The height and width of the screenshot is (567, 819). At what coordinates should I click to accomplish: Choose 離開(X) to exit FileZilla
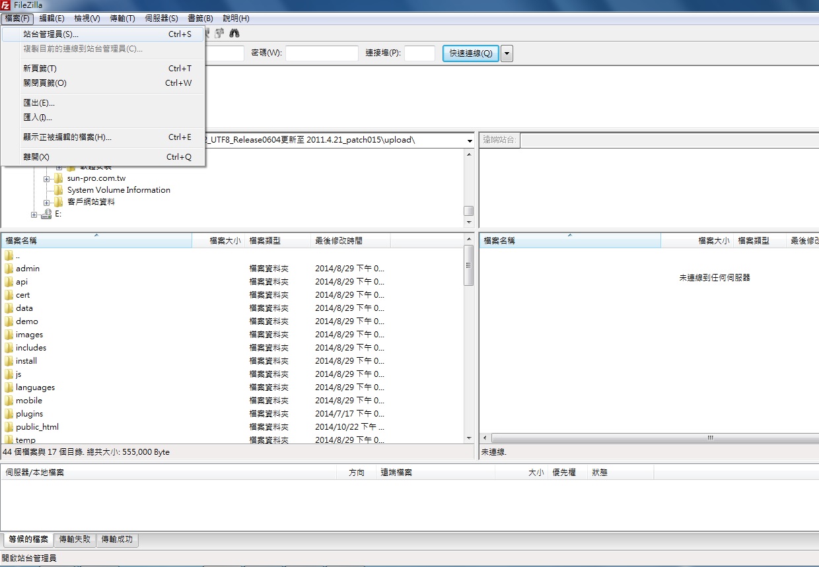[x=103, y=157]
